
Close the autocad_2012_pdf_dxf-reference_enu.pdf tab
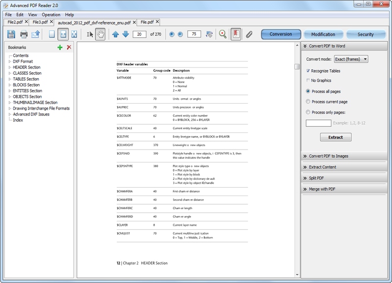[x=134, y=22]
